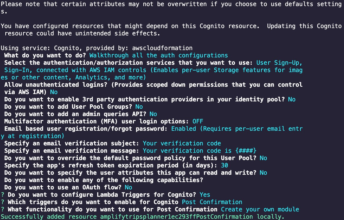The height and width of the screenshot is (220, 344).
Task: Click 'es or other content, Analytics, and more)' line
Action: [x=74, y=77]
